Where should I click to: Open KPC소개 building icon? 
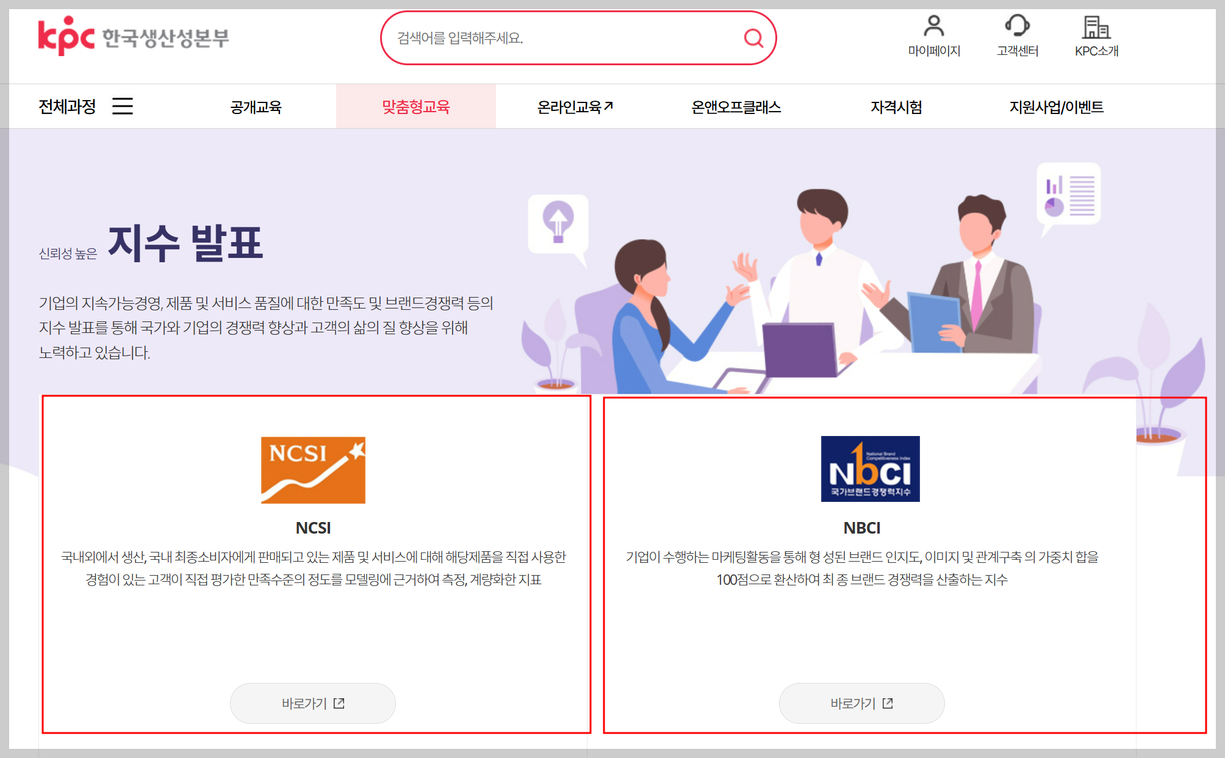pos(1096,27)
